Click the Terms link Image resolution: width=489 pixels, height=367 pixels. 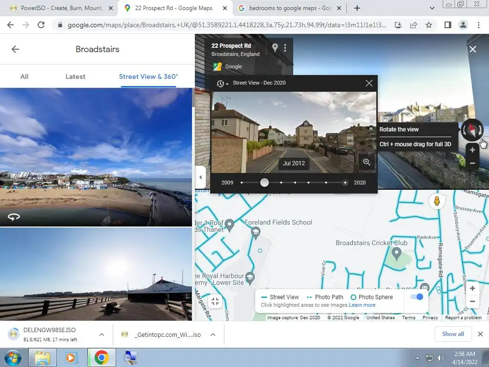408,317
